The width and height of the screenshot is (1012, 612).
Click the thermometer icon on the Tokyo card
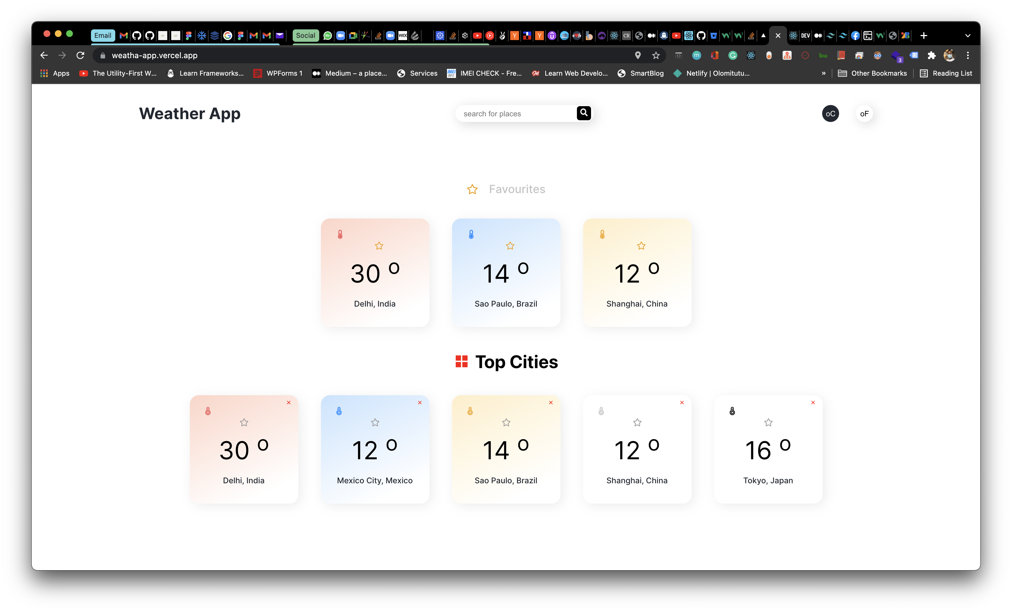click(732, 411)
